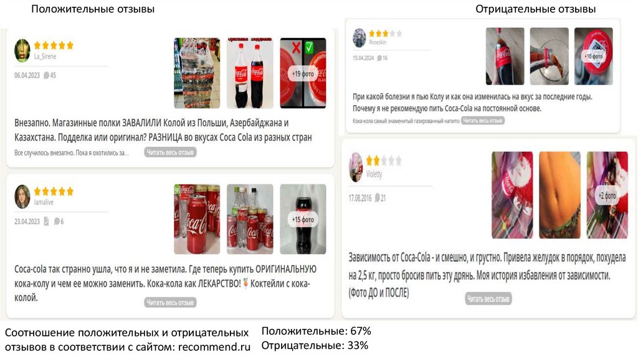The height and width of the screenshot is (357, 638).
Task: Click two-star rating on Violetty review
Action: [384, 161]
